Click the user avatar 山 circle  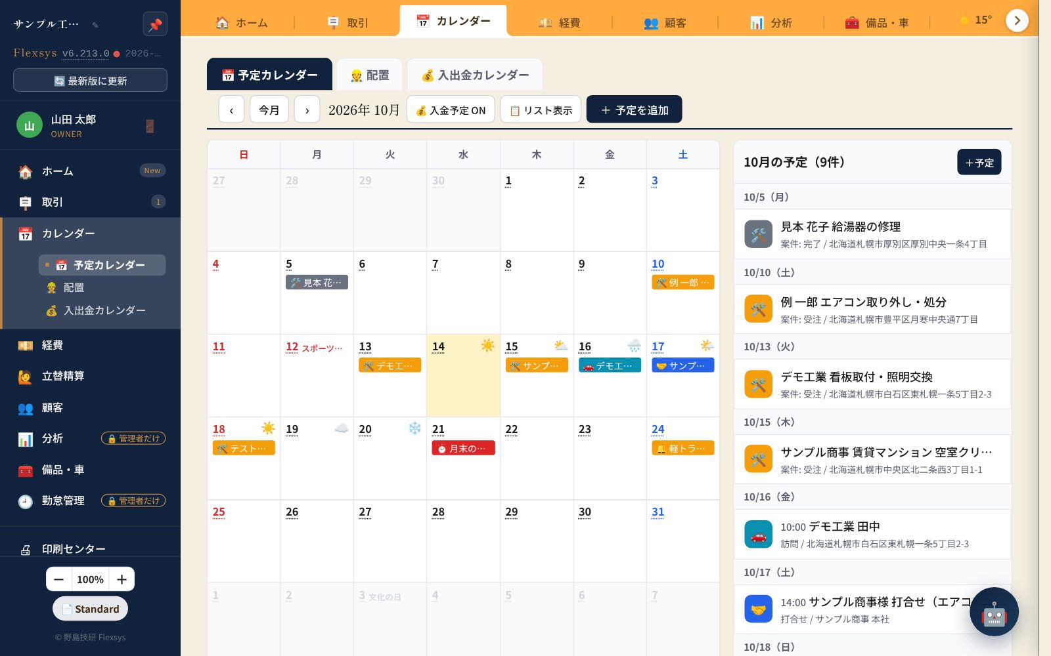tap(29, 125)
